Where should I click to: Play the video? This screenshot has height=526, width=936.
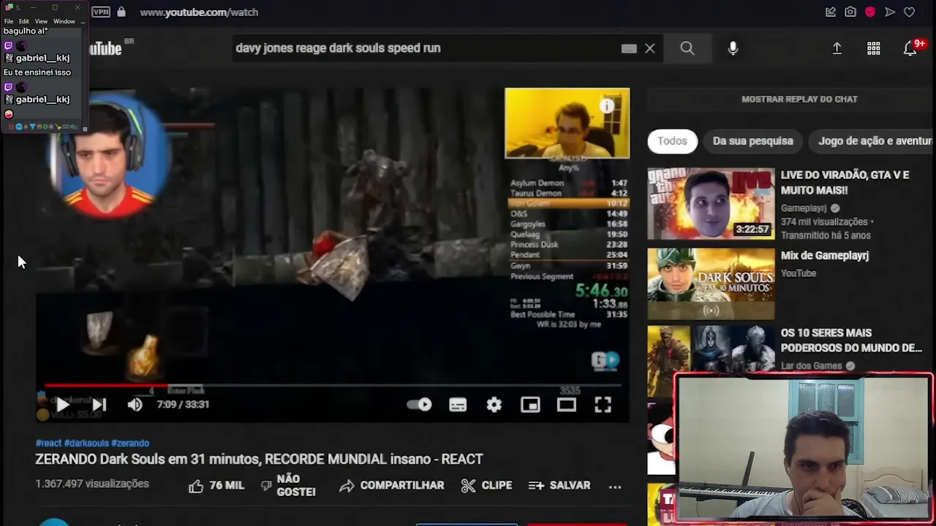click(x=63, y=405)
